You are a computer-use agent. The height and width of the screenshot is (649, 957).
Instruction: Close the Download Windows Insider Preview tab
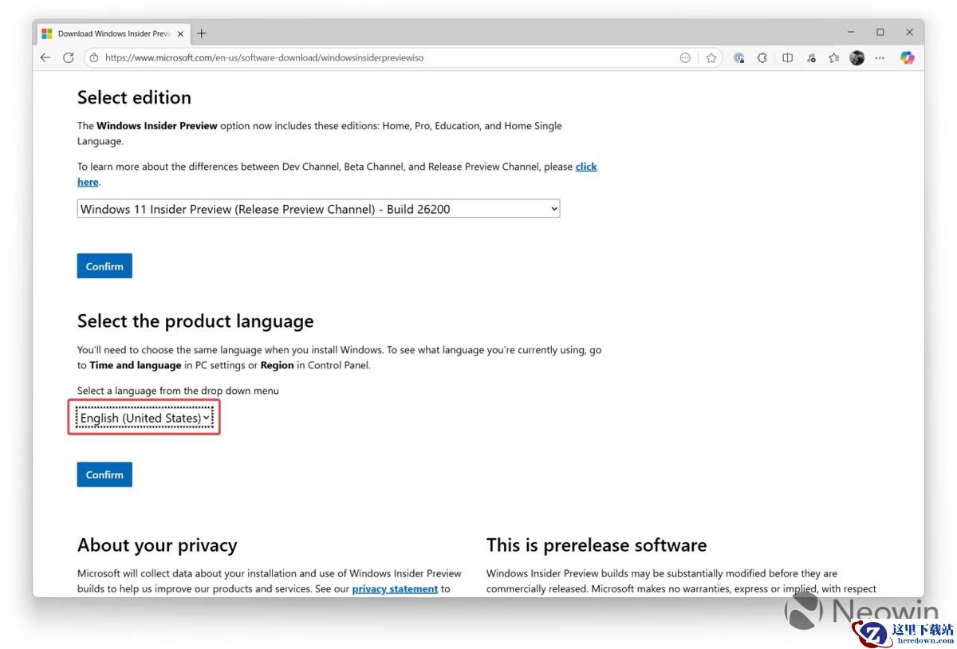tap(180, 33)
